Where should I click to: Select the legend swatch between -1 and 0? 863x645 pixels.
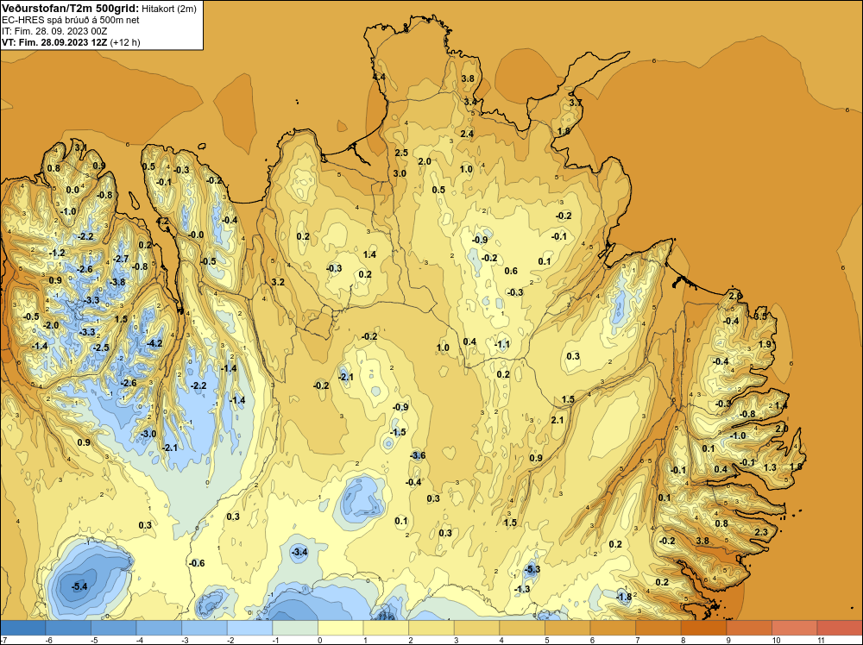click(x=295, y=628)
